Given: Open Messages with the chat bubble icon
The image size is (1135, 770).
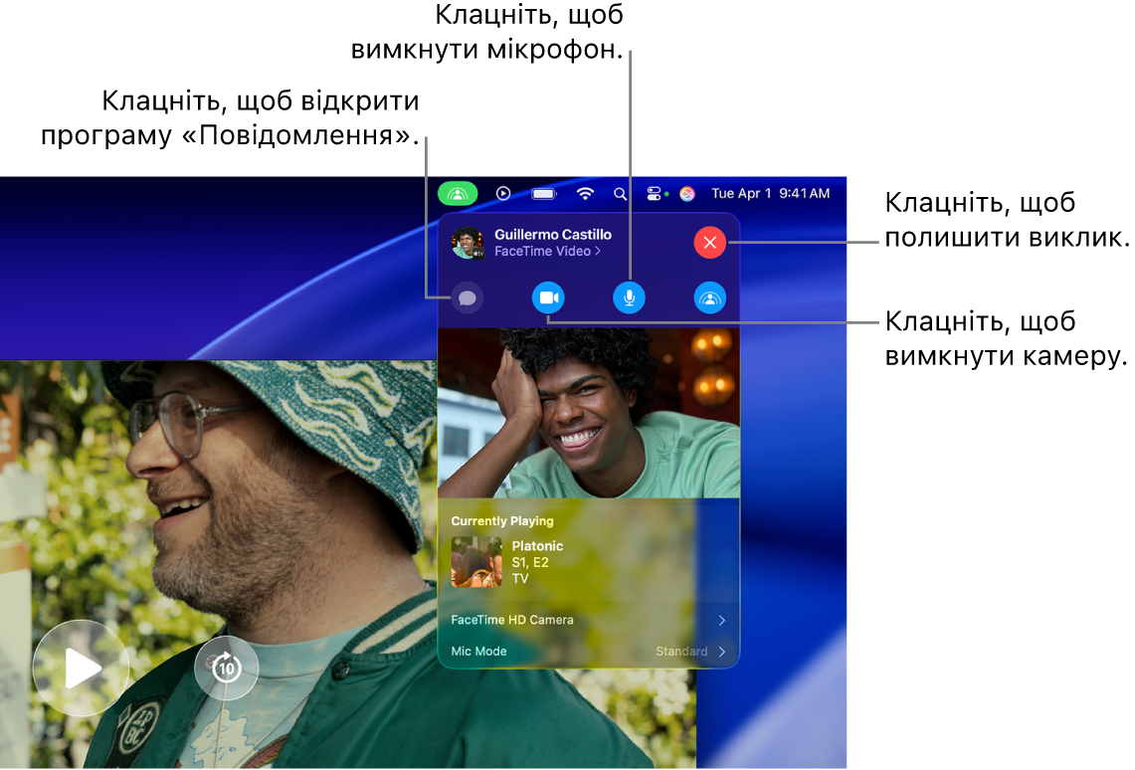Looking at the screenshot, I should 468,297.
